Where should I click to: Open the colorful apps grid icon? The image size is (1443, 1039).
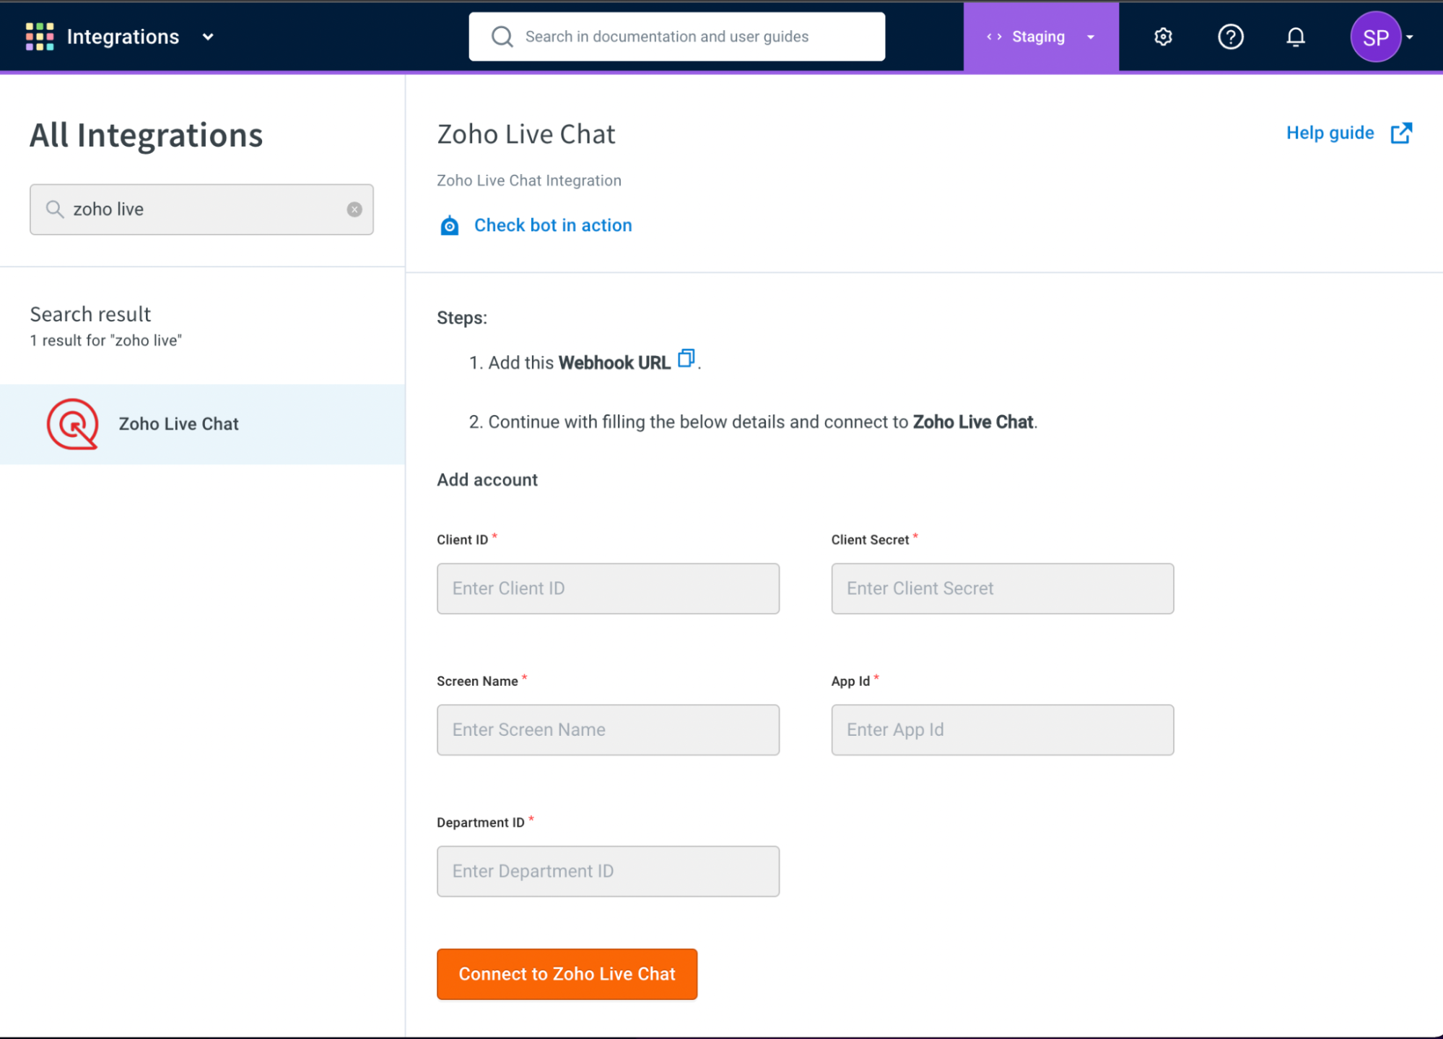(x=40, y=37)
